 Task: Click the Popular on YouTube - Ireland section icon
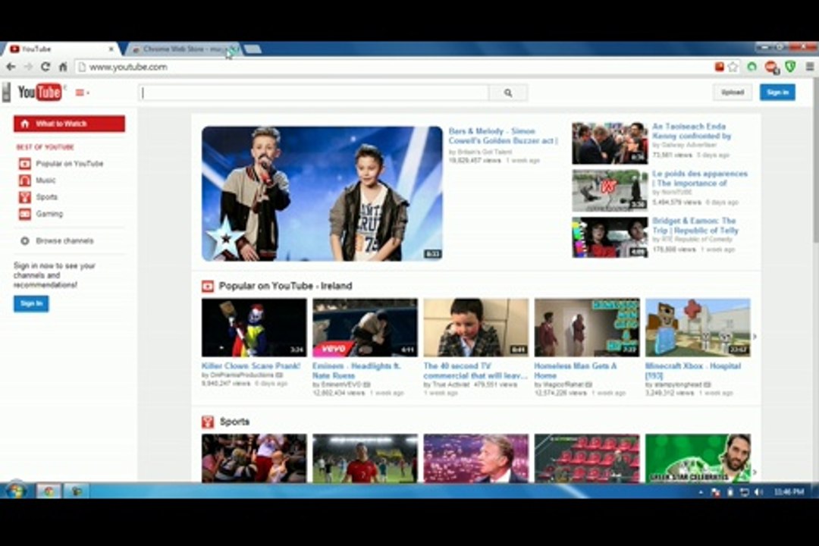(207, 286)
